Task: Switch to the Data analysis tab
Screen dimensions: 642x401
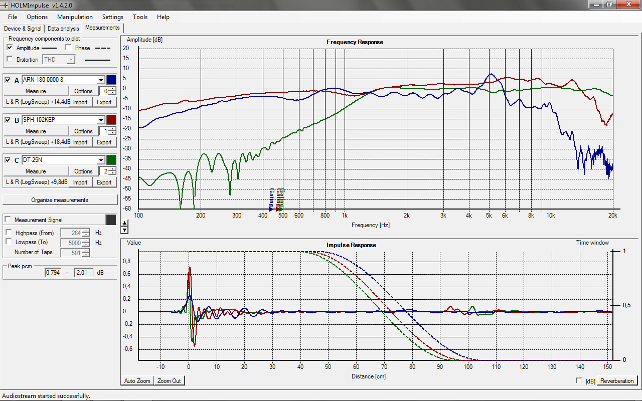Action: click(x=63, y=29)
